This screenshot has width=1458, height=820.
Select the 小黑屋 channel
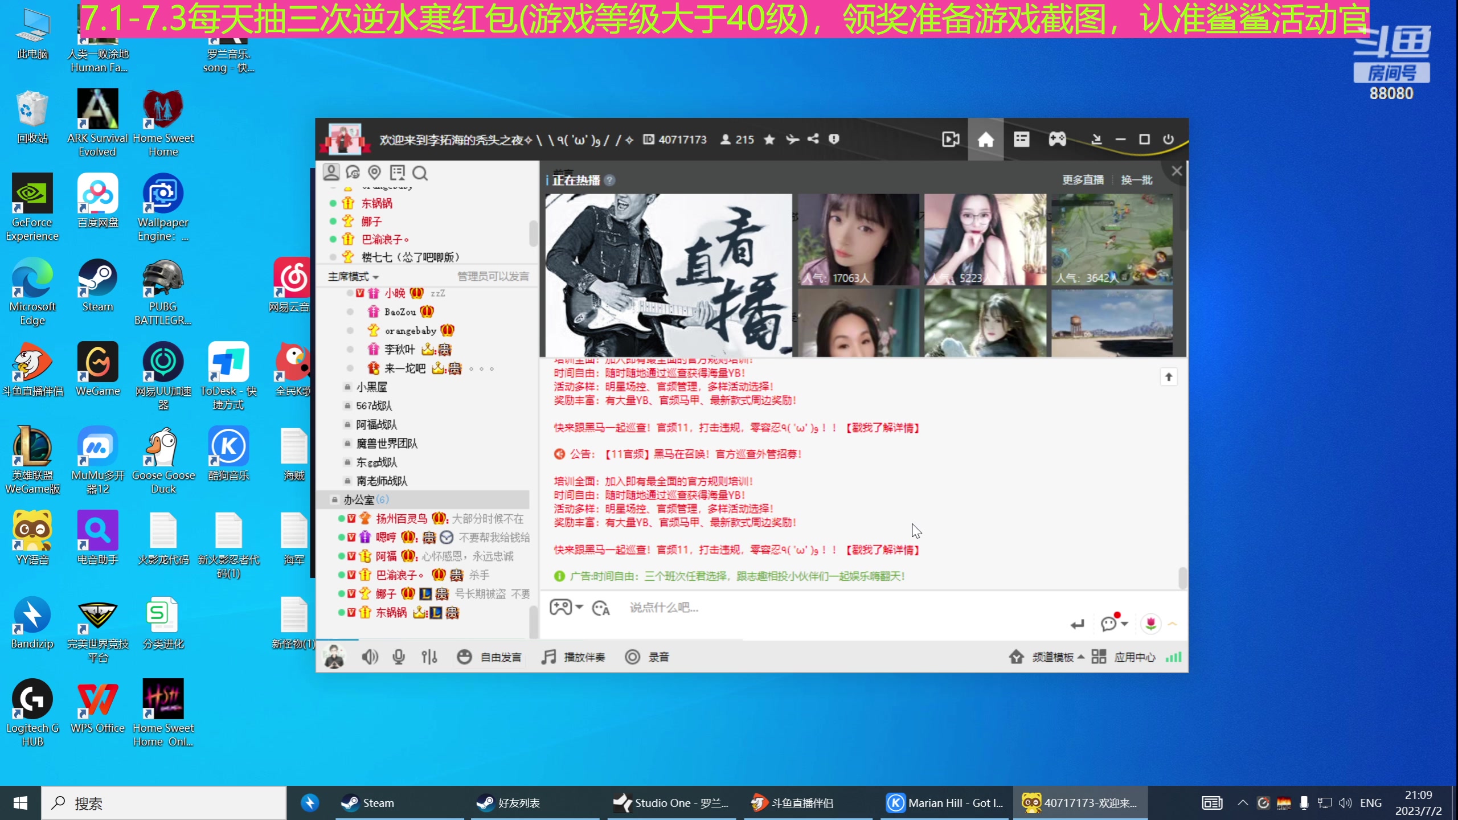(371, 387)
